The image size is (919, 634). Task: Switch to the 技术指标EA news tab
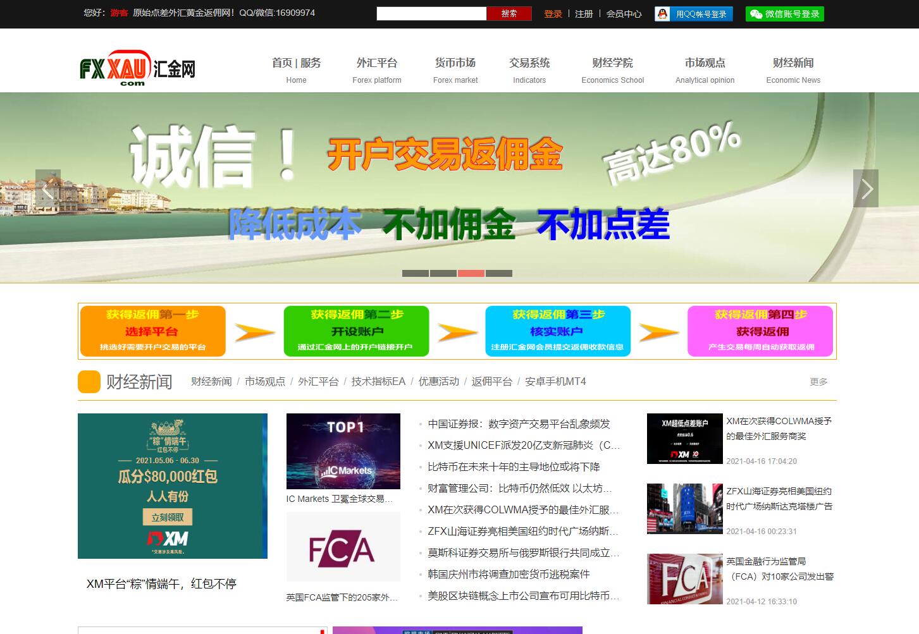click(378, 382)
